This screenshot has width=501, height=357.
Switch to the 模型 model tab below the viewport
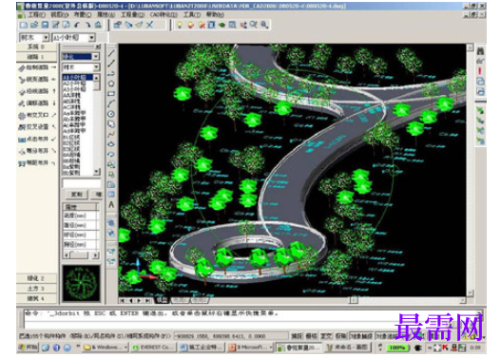pyautogui.click(x=162, y=300)
